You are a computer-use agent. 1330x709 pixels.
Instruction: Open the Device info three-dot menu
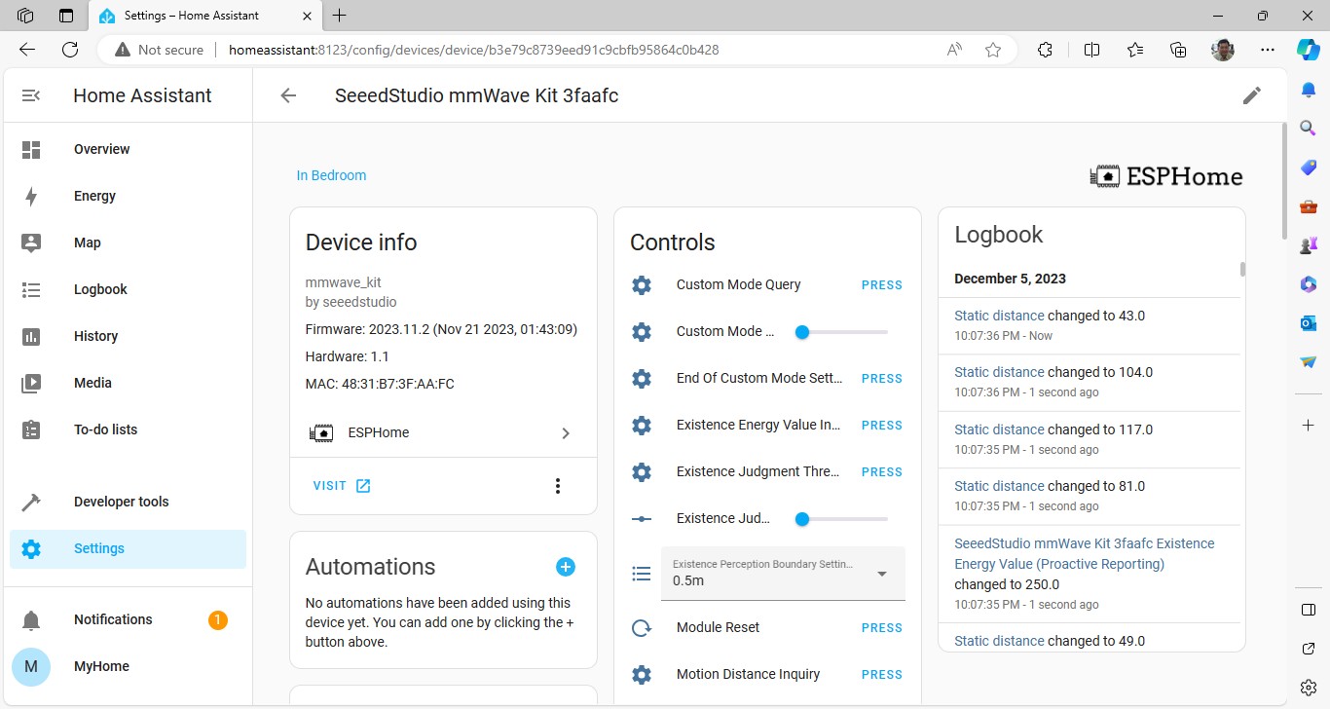(x=558, y=486)
